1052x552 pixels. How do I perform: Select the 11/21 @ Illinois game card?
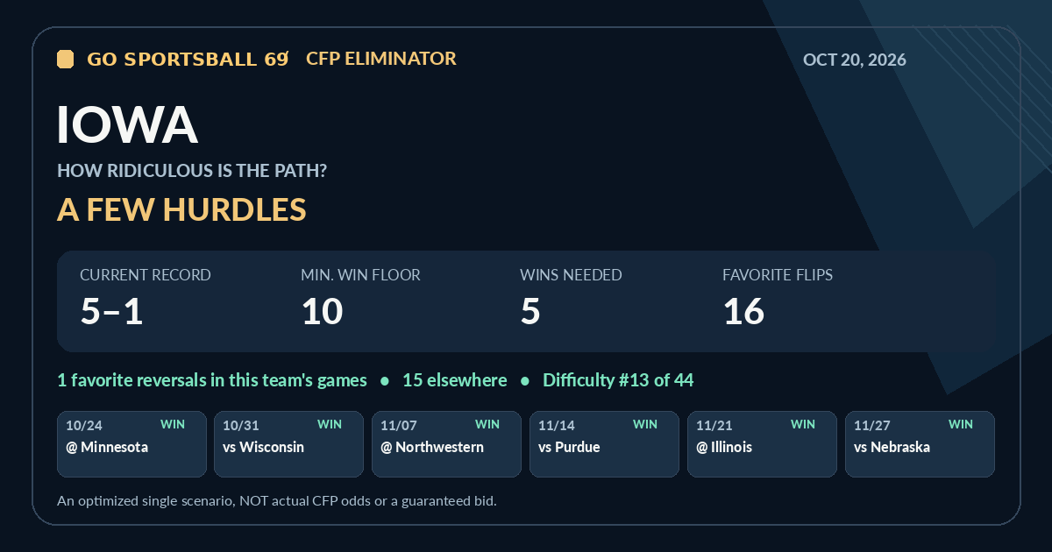(763, 444)
